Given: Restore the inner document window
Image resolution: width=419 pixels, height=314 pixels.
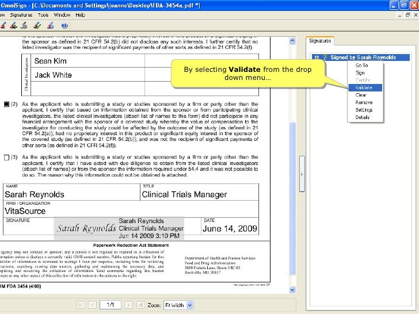Looking at the screenshot, I should [x=407, y=15].
